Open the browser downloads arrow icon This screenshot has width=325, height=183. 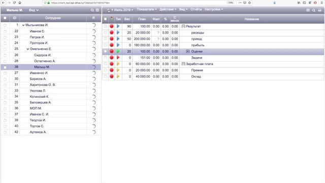[274, 3]
